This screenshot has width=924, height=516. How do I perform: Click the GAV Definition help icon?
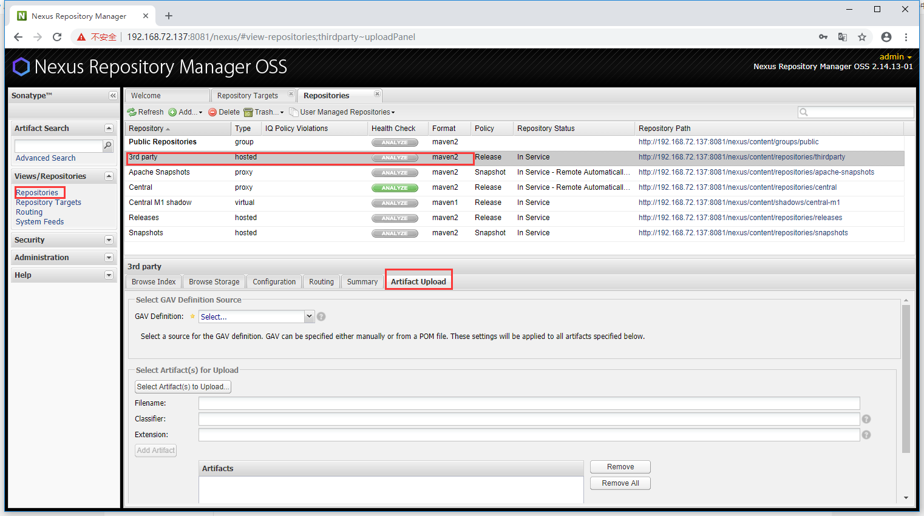(321, 317)
